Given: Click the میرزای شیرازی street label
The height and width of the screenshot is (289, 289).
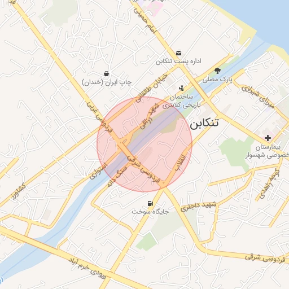Looking at the screenshot, I should (258, 97).
